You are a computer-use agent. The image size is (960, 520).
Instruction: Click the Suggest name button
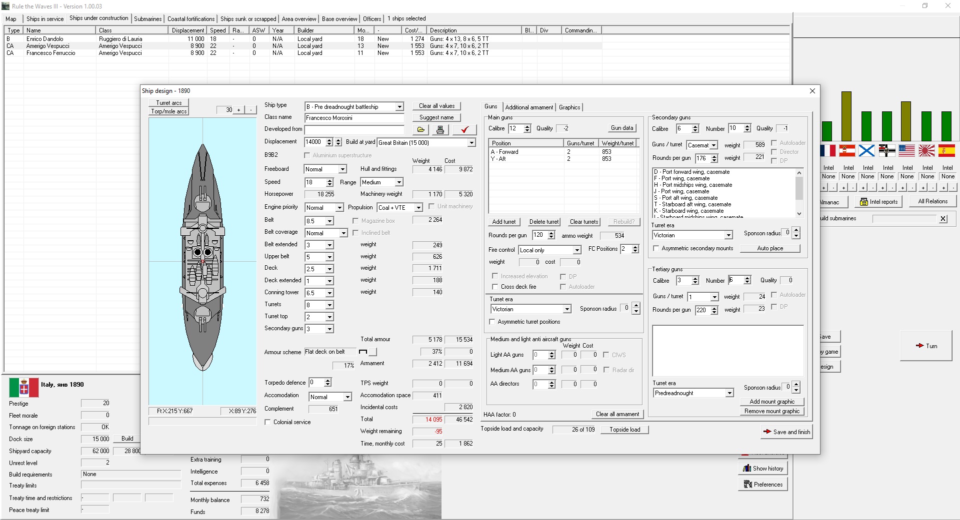click(436, 117)
